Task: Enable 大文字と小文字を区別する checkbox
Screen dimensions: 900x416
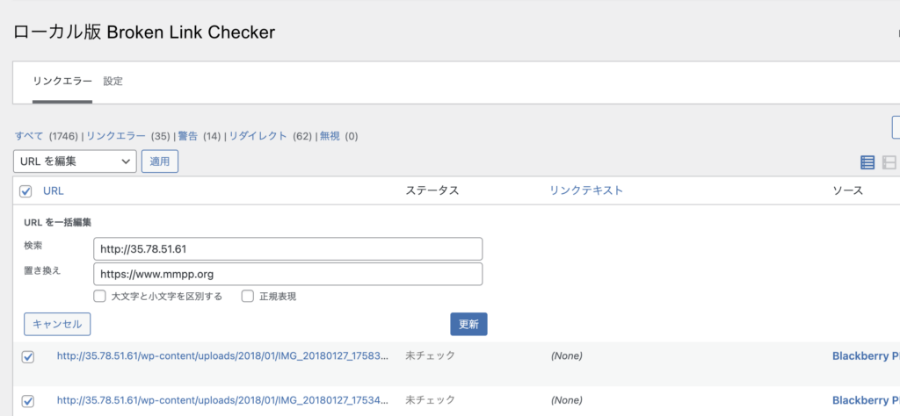Action: click(x=100, y=297)
